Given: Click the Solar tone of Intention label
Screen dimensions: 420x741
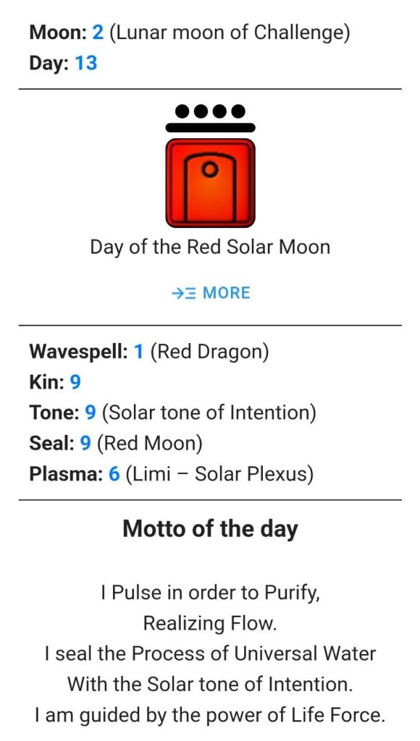Looking at the screenshot, I should point(209,413).
